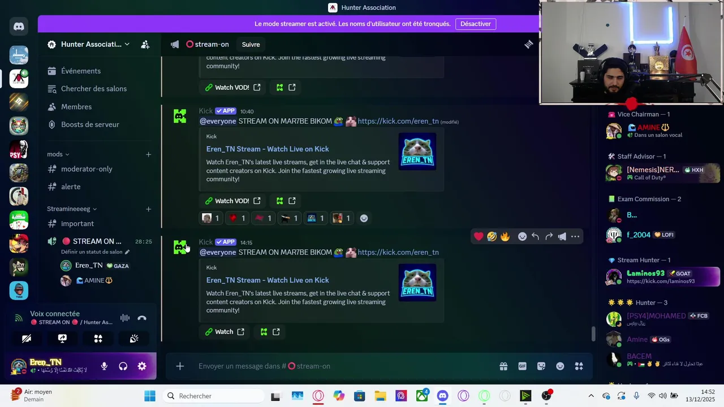
Task: Click Suivre button in channel header
Action: pyautogui.click(x=251, y=45)
